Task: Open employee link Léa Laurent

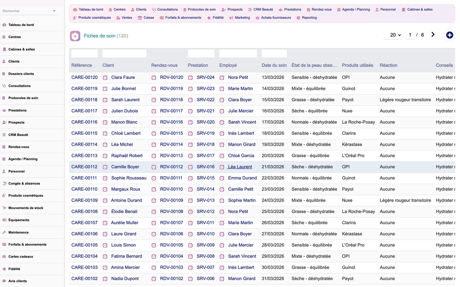Action: pos(240,167)
